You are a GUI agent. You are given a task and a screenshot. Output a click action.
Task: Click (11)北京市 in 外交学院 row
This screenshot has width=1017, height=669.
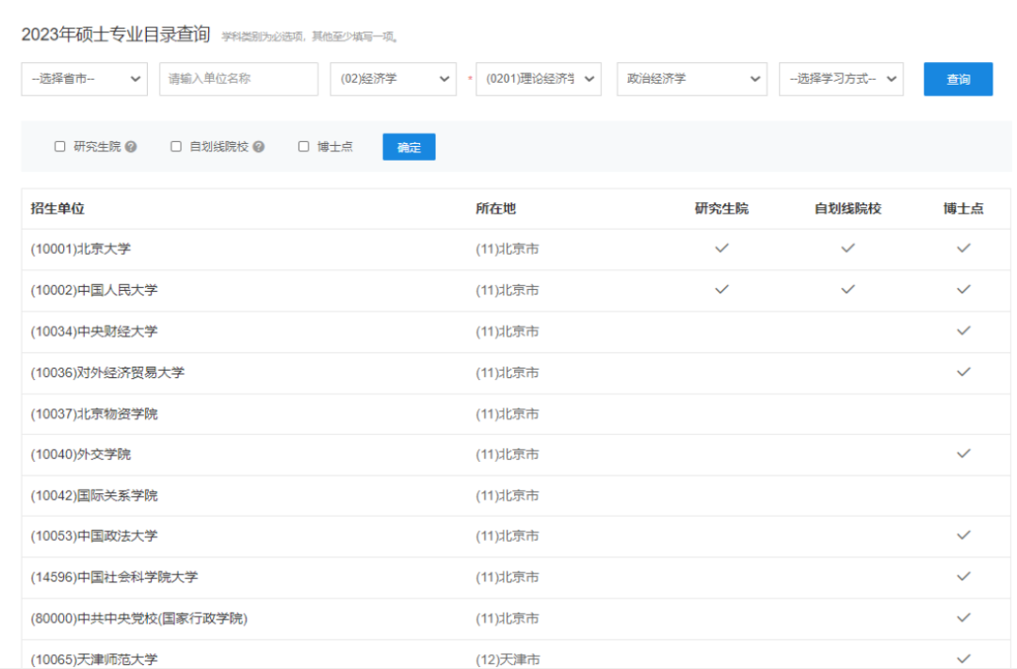[508, 454]
